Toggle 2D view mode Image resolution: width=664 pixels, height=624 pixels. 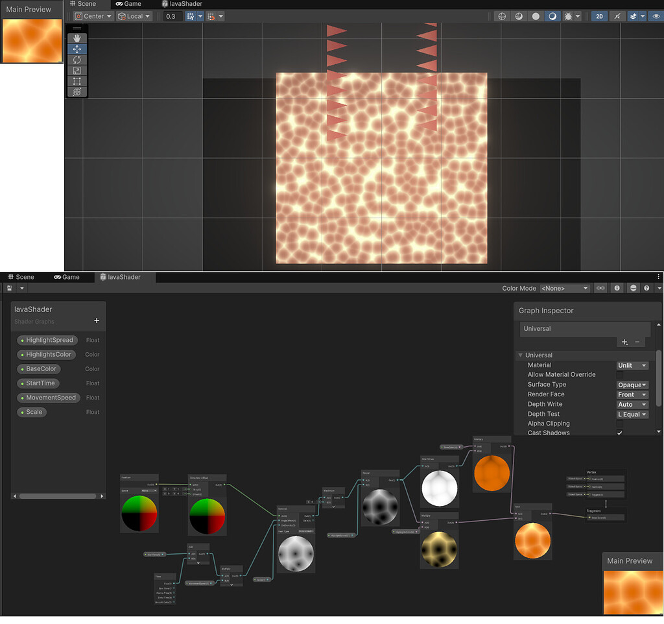pos(597,16)
